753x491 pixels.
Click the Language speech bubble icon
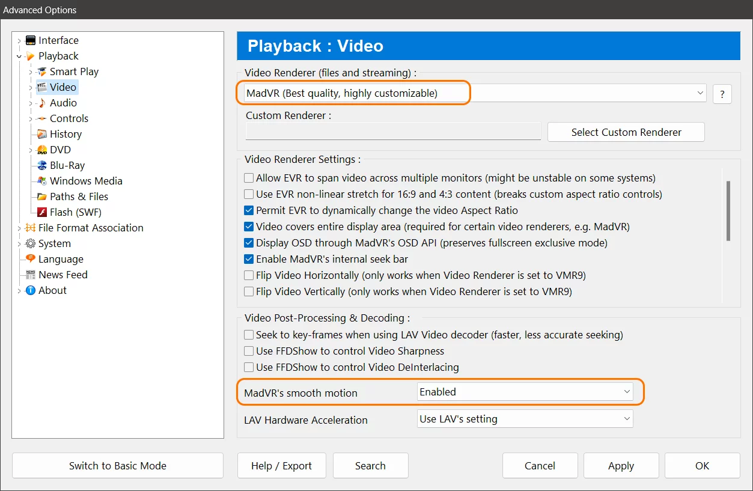(x=31, y=259)
